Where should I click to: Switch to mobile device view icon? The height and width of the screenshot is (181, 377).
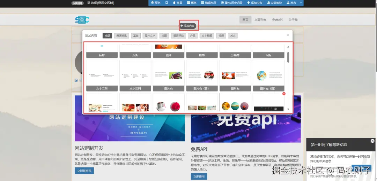167,3
